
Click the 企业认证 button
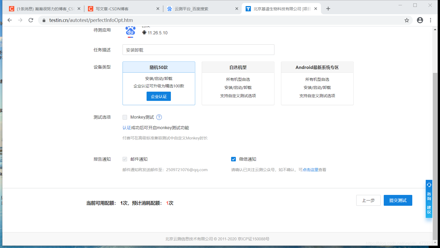[159, 96]
